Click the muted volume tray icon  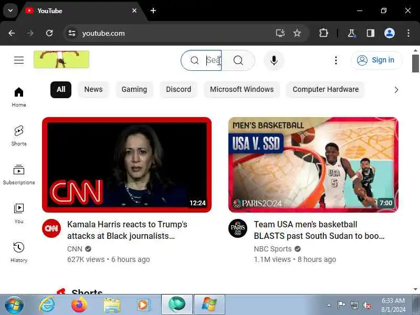tap(366, 305)
